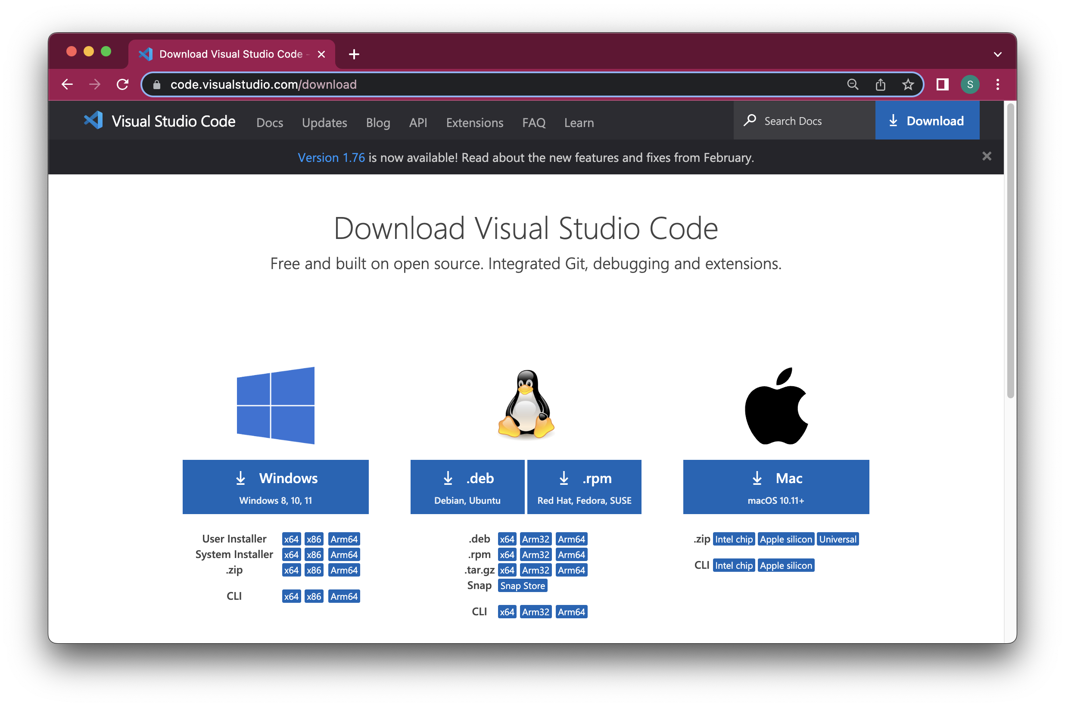Dismiss the Version 1.76 announcement banner

(987, 156)
